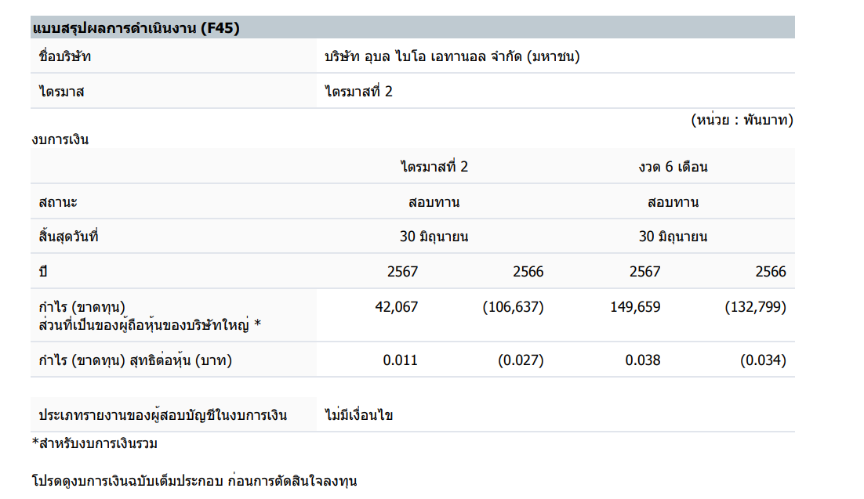
Task: Click the disclaimer โปรดดูงบการเงินฉบับเต็มประกอบ ก่อนการตัดสินใจลงทุน
Action: coord(194,481)
